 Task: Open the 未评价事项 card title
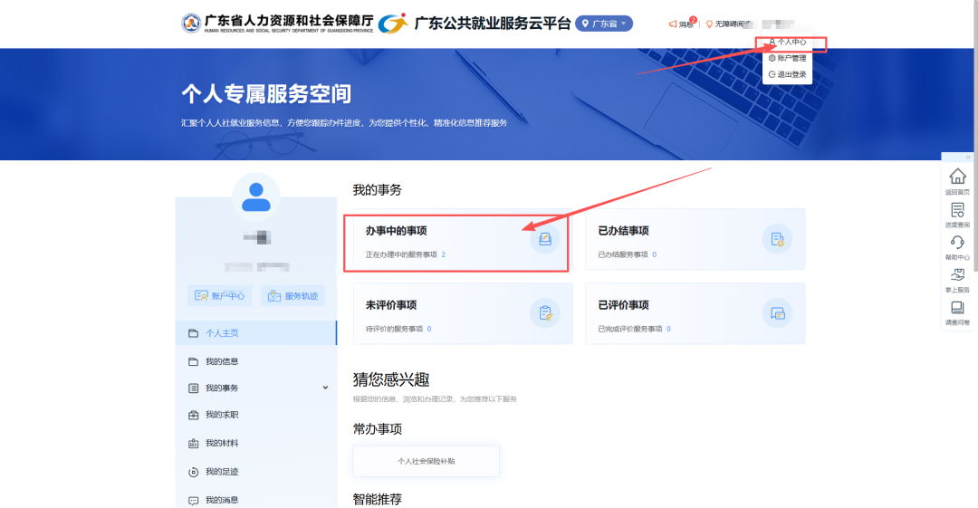[x=391, y=304]
